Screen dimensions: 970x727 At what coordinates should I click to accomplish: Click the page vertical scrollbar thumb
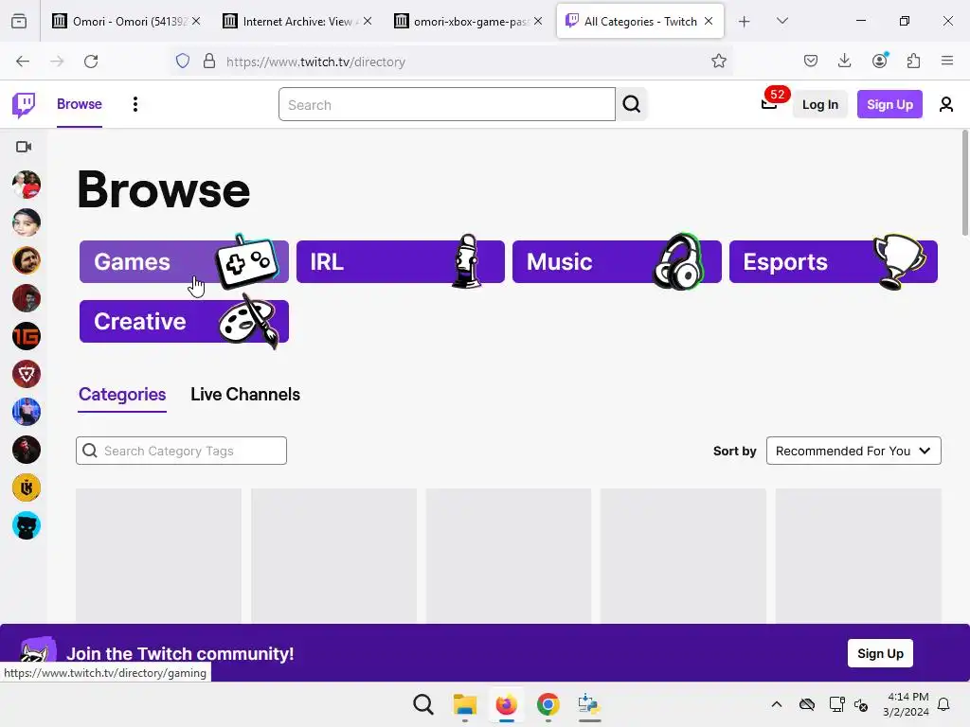point(964,183)
